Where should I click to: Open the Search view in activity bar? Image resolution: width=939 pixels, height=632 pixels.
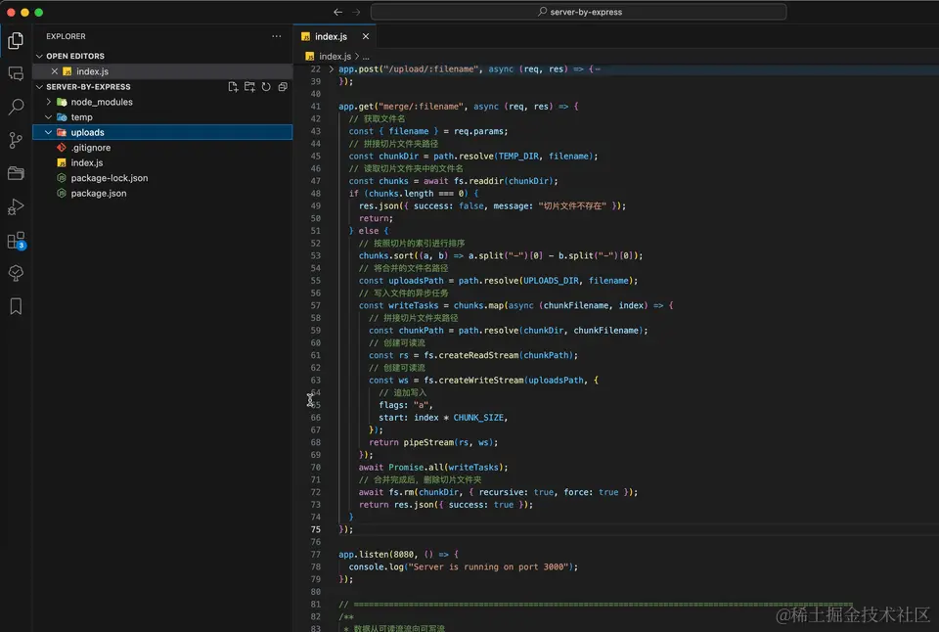point(16,107)
